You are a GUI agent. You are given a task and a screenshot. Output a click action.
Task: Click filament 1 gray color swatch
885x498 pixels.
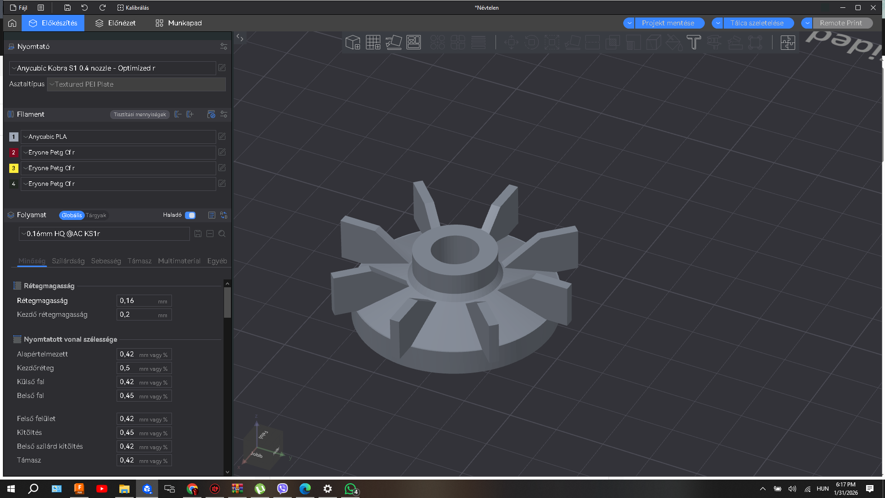[13, 137]
